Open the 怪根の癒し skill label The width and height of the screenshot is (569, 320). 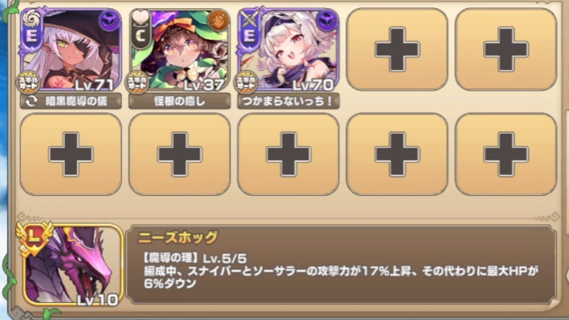[180, 101]
